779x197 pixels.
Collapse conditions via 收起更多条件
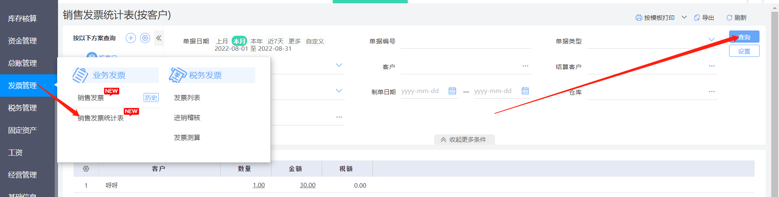point(464,139)
